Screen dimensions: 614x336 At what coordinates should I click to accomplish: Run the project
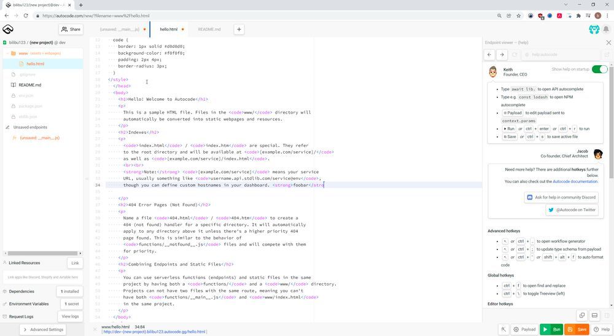point(551,329)
